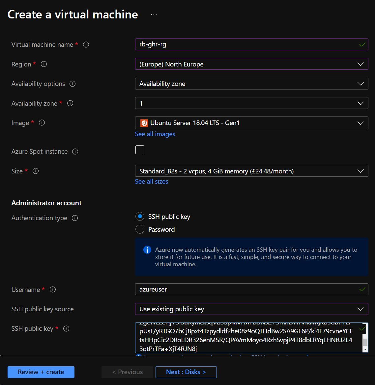
Task: Click the SSH public key info icon
Action: tap(66, 328)
